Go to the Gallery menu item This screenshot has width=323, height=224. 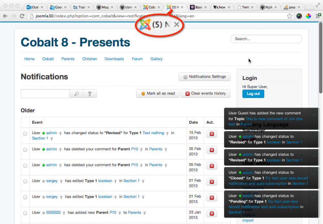pyautogui.click(x=156, y=59)
